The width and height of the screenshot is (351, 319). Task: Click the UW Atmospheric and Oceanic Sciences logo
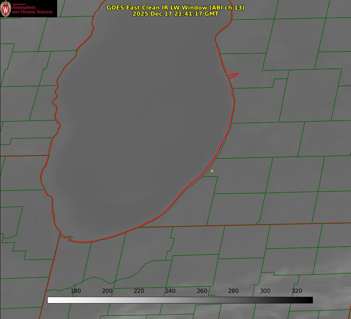(x=29, y=8)
